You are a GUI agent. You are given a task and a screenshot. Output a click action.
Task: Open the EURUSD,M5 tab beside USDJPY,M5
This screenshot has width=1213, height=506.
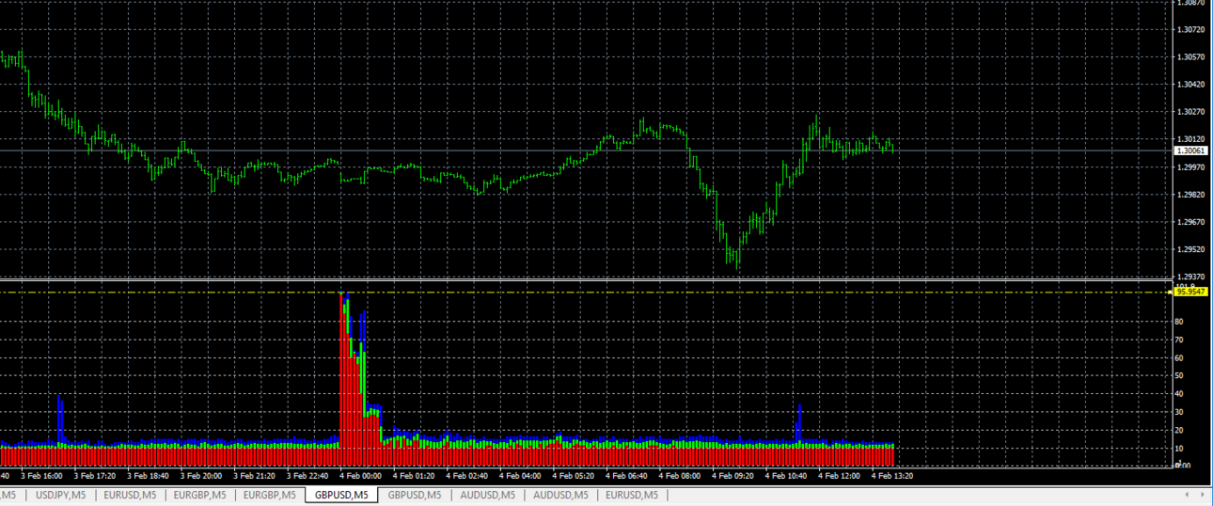[130, 495]
